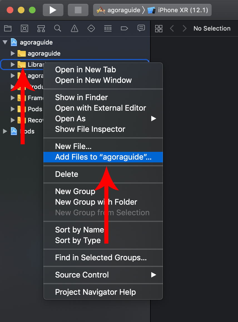Open the Source Control submenu arrow
The image size is (238, 322).
[x=153, y=275]
